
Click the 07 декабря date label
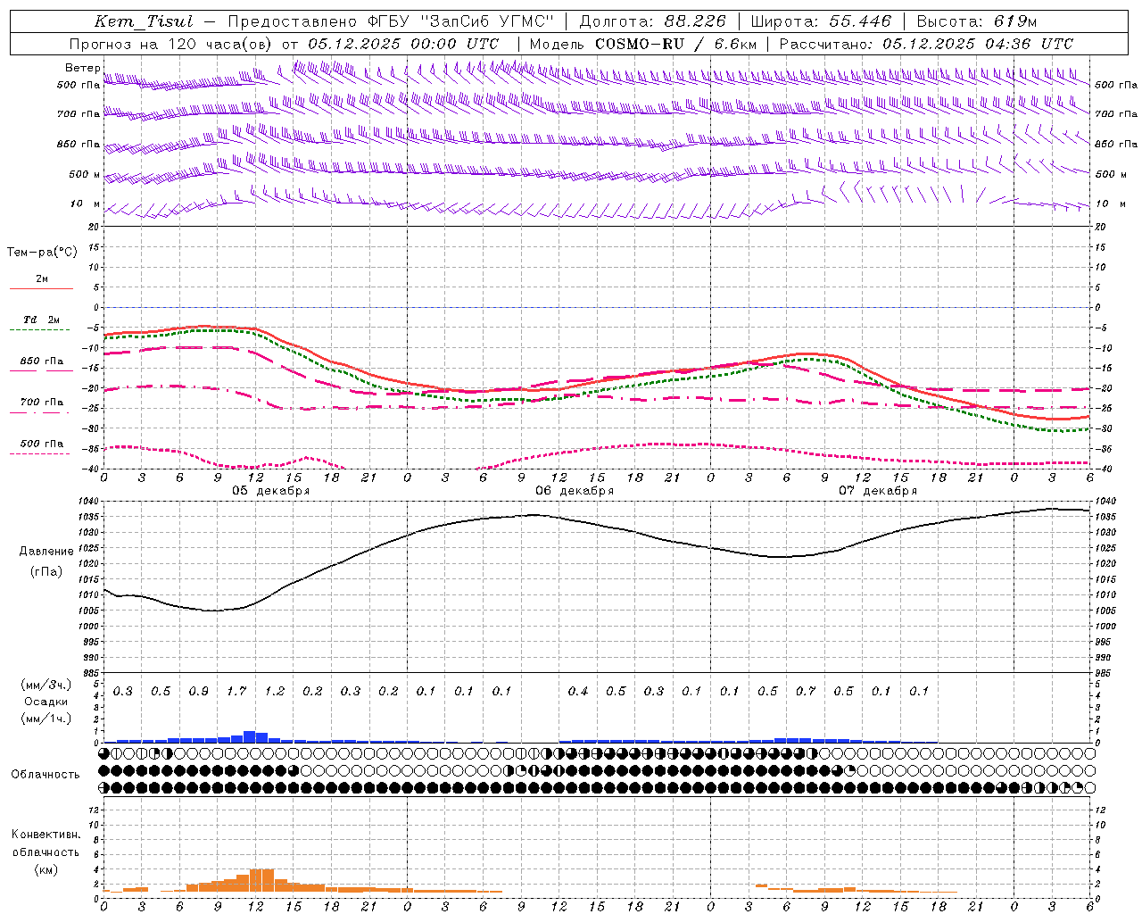point(878,491)
